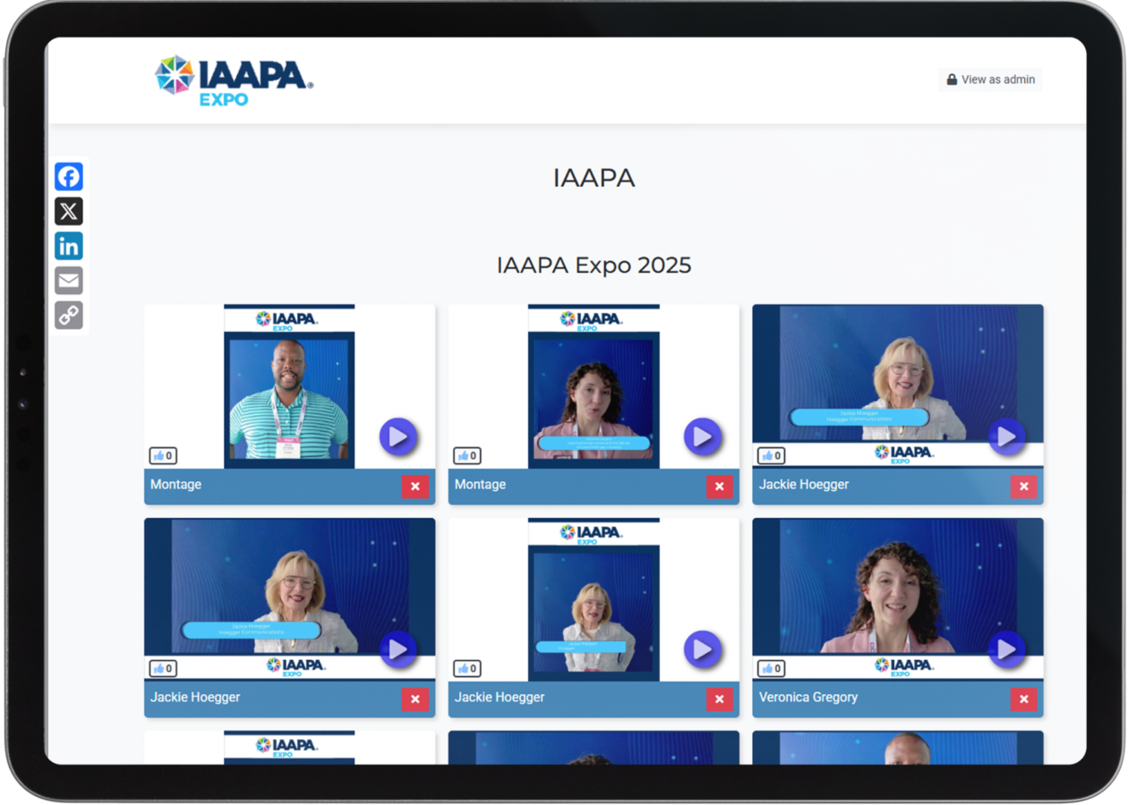This screenshot has height=805, width=1128.
Task: Click the 'Veronica Gregory' video title
Action: [x=808, y=697]
